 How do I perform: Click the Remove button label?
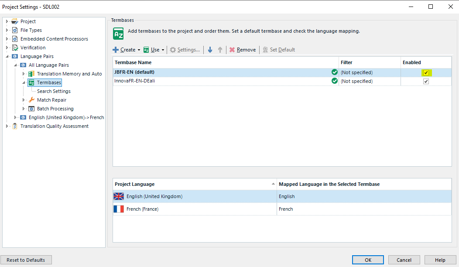tap(246, 50)
